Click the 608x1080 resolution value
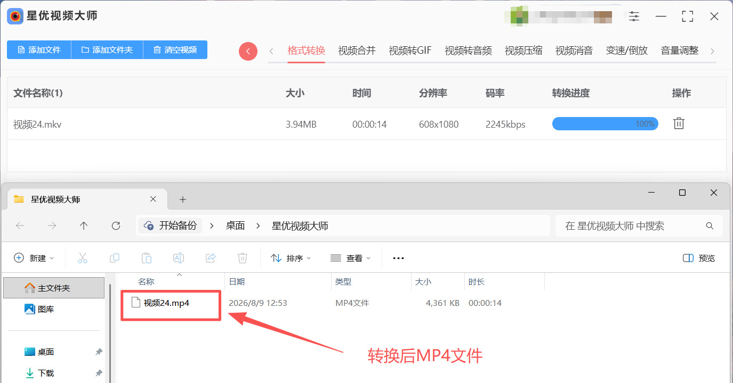Screen dimensions: 733x383 (439, 124)
